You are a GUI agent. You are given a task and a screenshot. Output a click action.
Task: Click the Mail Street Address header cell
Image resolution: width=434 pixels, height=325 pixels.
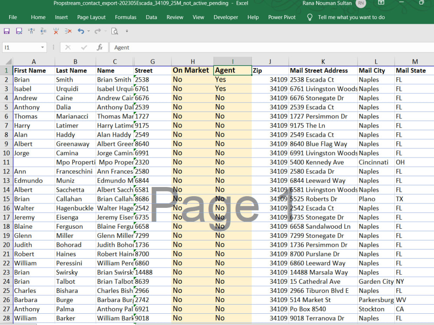[x=323, y=70]
